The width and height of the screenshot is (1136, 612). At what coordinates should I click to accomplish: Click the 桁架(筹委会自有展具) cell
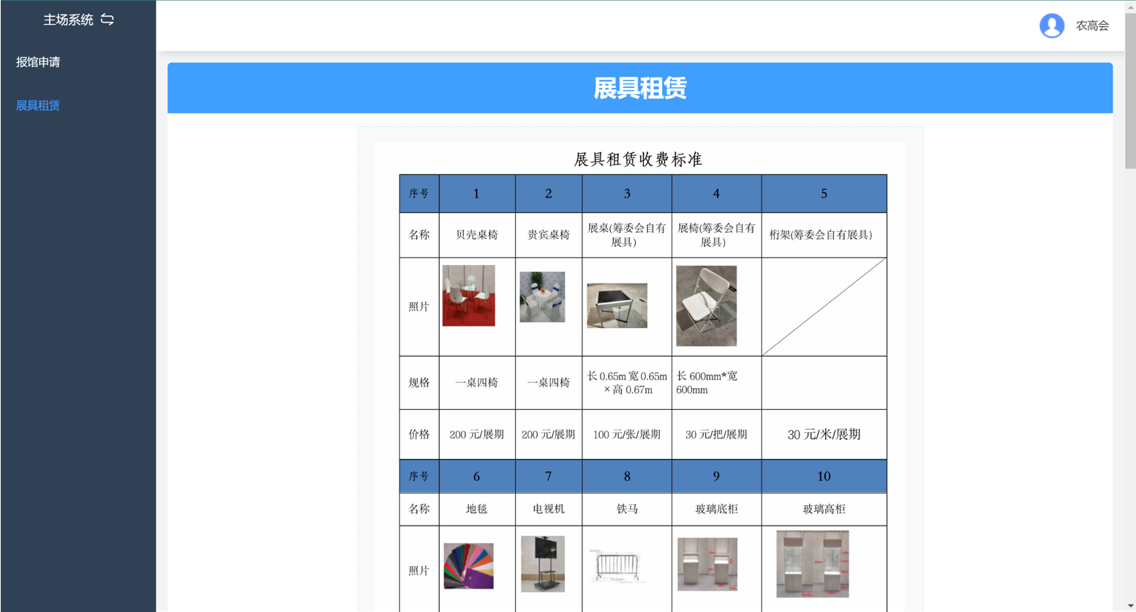(x=824, y=235)
